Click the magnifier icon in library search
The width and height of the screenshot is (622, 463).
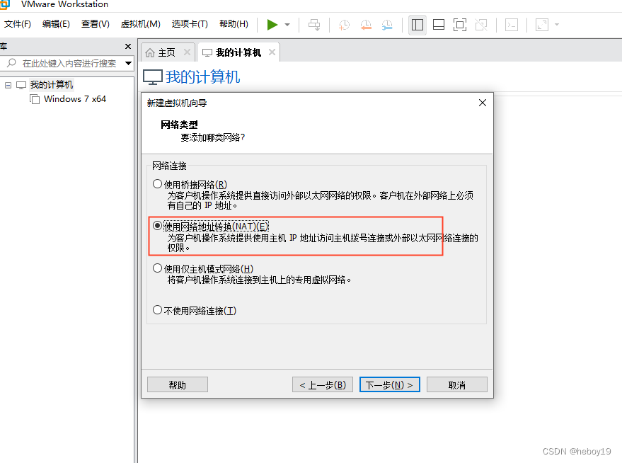[x=11, y=63]
